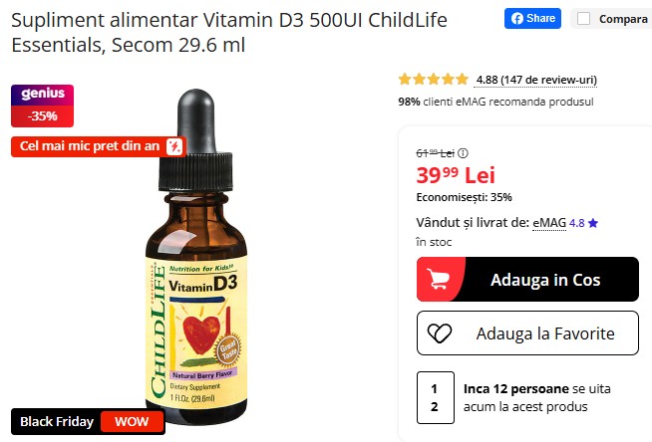Click the heart favorites icon
The width and height of the screenshot is (652, 442).
coord(440,333)
